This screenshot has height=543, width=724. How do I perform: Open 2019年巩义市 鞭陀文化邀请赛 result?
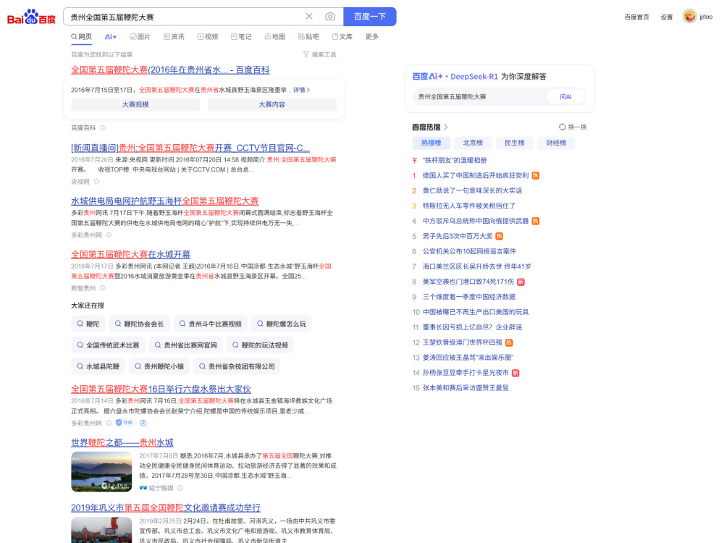166,508
